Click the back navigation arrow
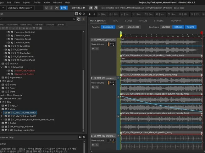Viewport: 205px width, 153px height. click(90, 14)
